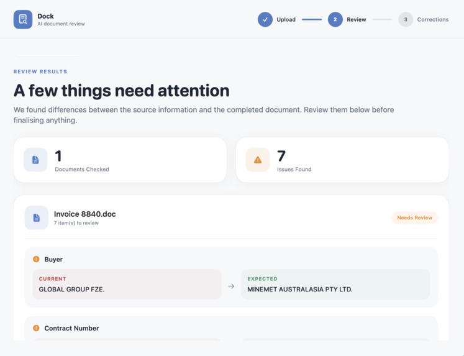
Task: Select the Review step number 2 circle
Action: [335, 19]
